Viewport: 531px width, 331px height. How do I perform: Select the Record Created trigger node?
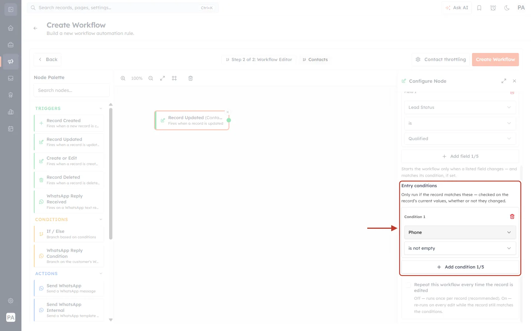click(x=69, y=123)
